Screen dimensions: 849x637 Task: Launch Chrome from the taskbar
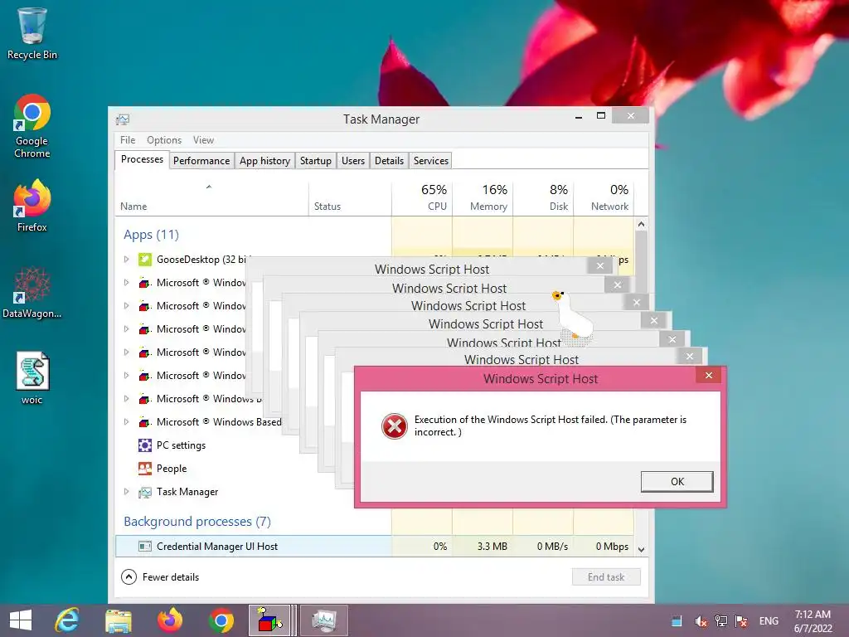(221, 620)
